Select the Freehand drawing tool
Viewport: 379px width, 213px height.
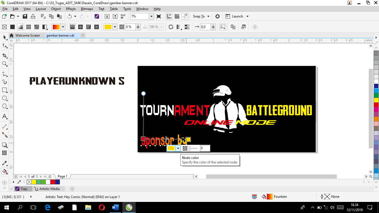tap(4, 74)
